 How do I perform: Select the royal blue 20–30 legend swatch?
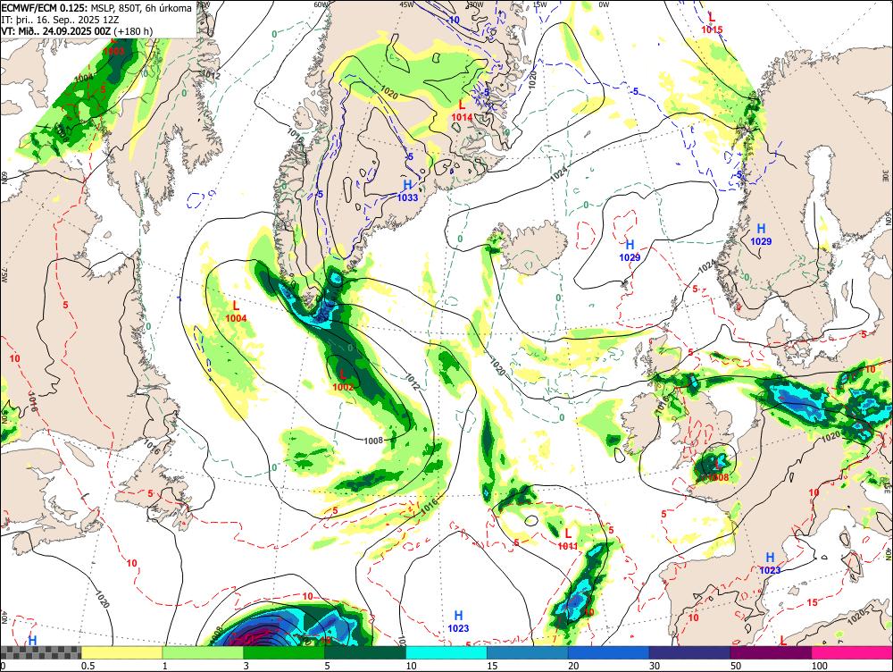pyautogui.click(x=609, y=652)
